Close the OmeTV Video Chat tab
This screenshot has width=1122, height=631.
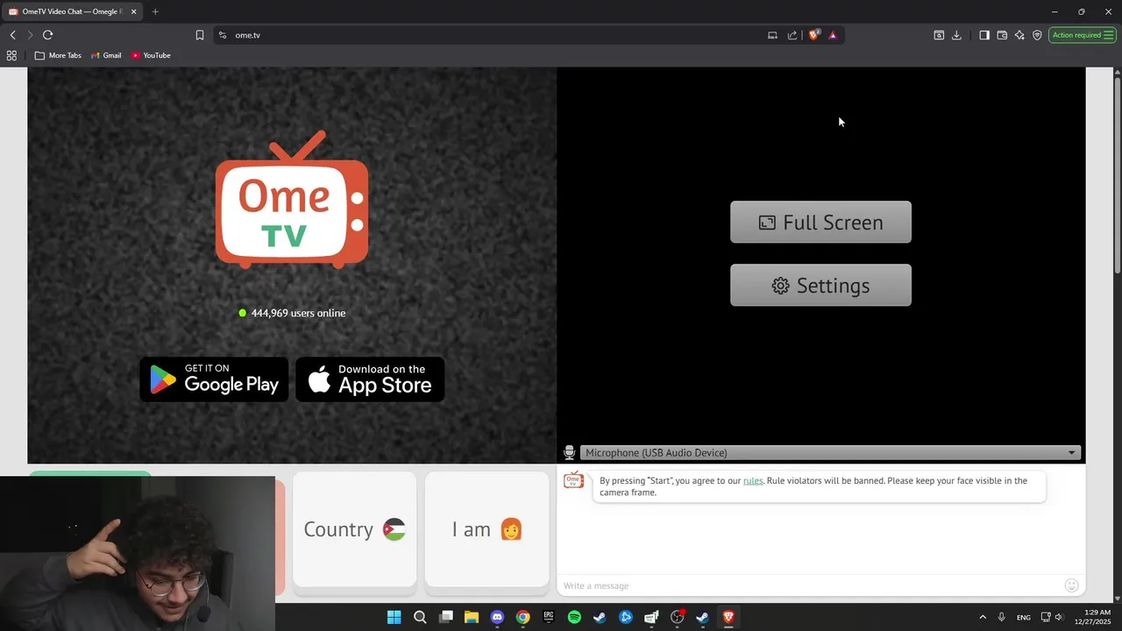click(x=134, y=11)
